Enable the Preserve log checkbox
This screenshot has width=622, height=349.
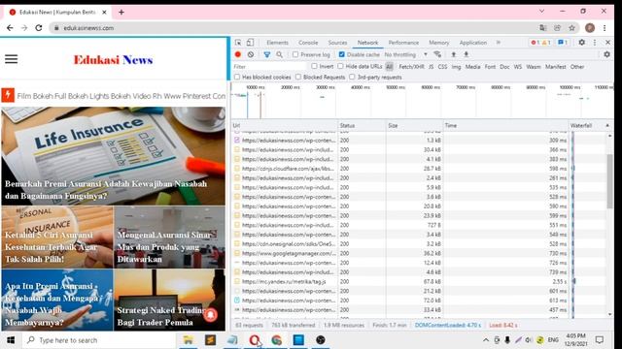295,54
